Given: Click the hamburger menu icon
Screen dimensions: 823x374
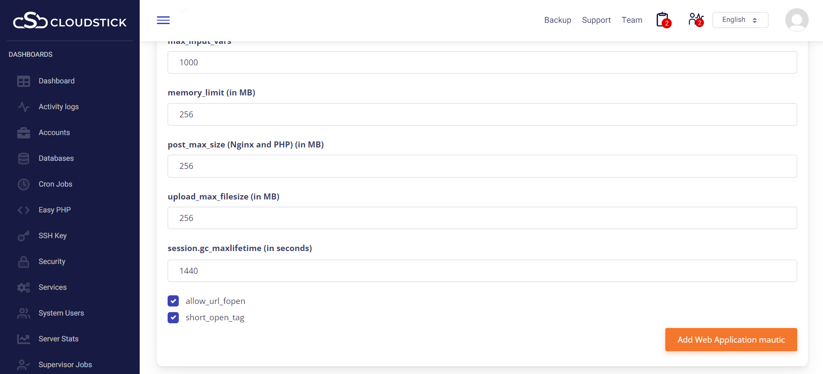Looking at the screenshot, I should (163, 20).
